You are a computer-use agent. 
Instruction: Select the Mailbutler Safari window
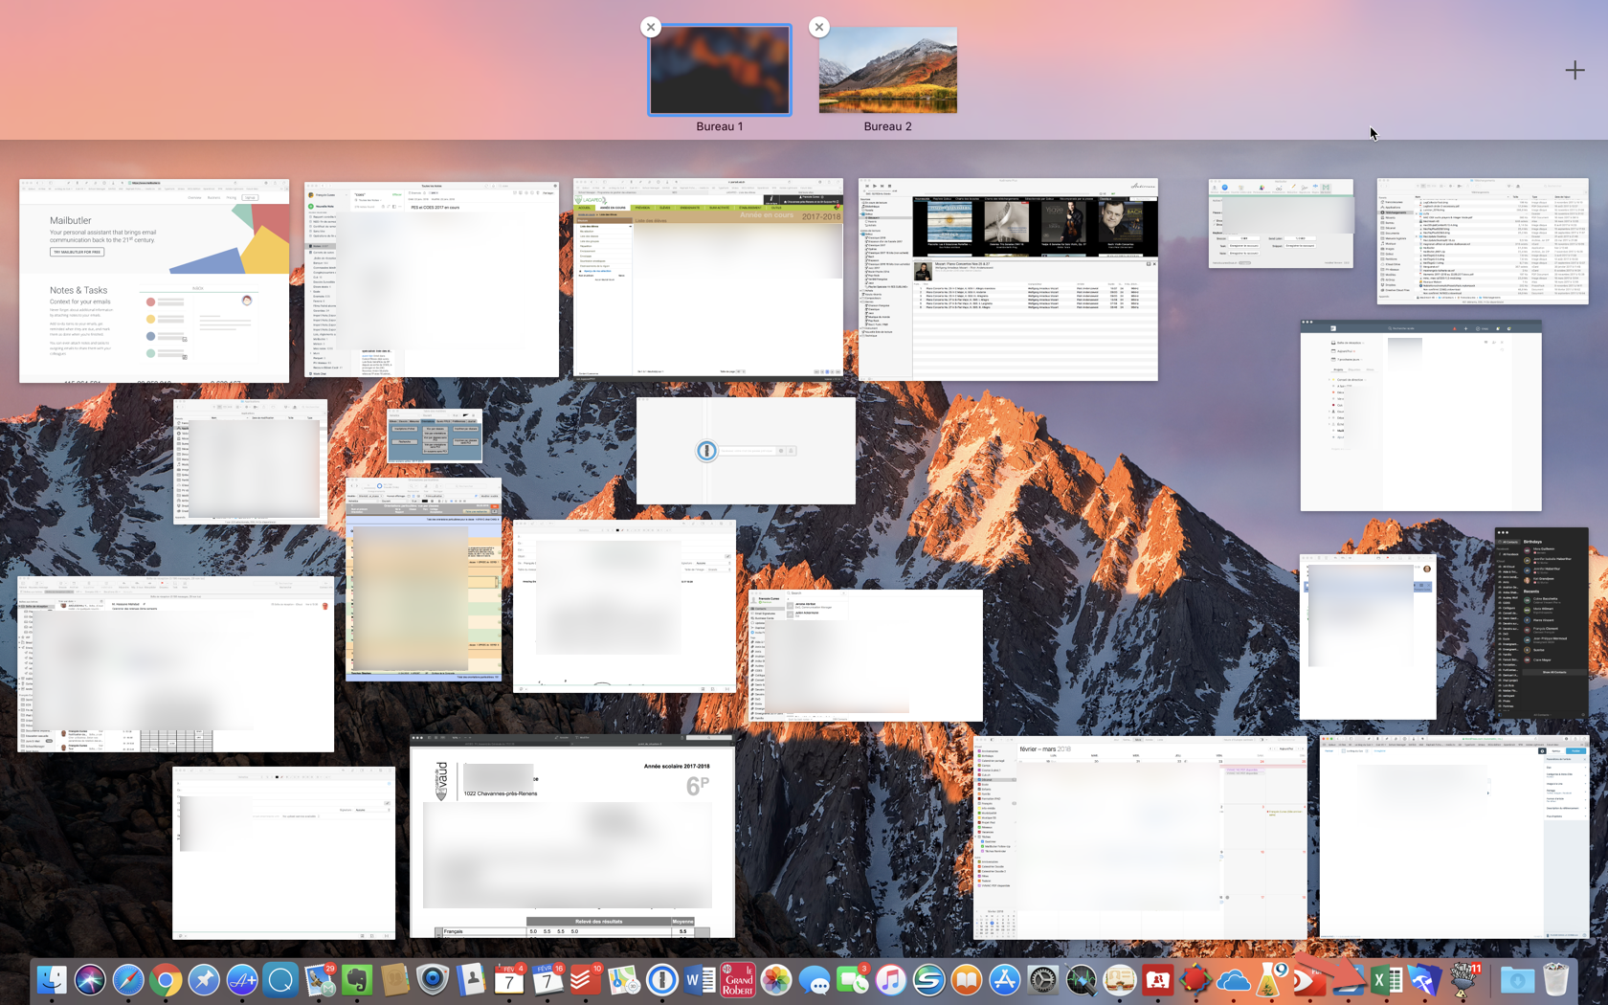154,280
